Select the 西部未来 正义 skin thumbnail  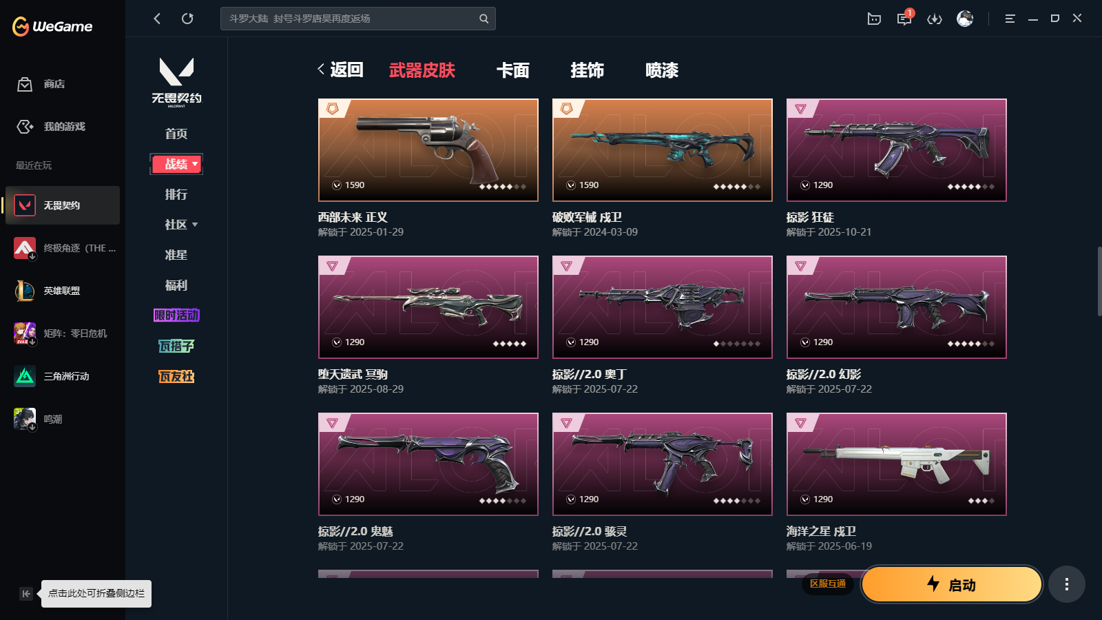[428, 150]
